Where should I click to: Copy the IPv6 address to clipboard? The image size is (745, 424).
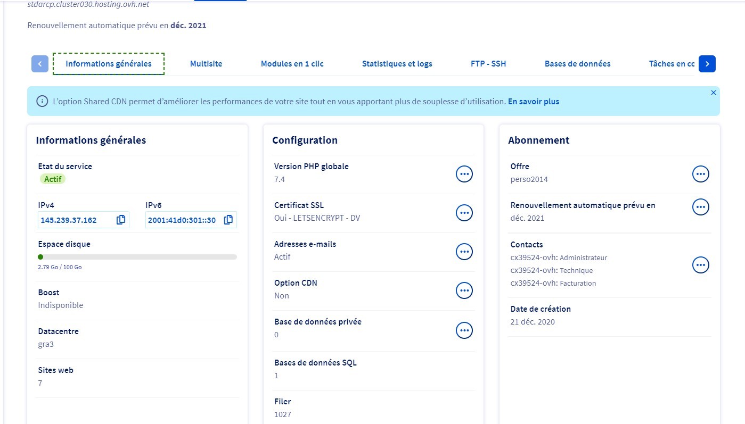pyautogui.click(x=228, y=220)
